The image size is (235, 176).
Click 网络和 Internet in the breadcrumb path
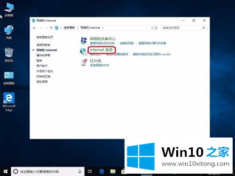coord(90,28)
